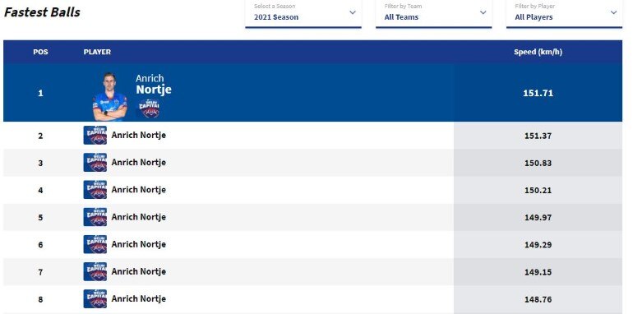Click chevron arrow next to All Players
Screen dimensions: 633x314
coord(613,12)
